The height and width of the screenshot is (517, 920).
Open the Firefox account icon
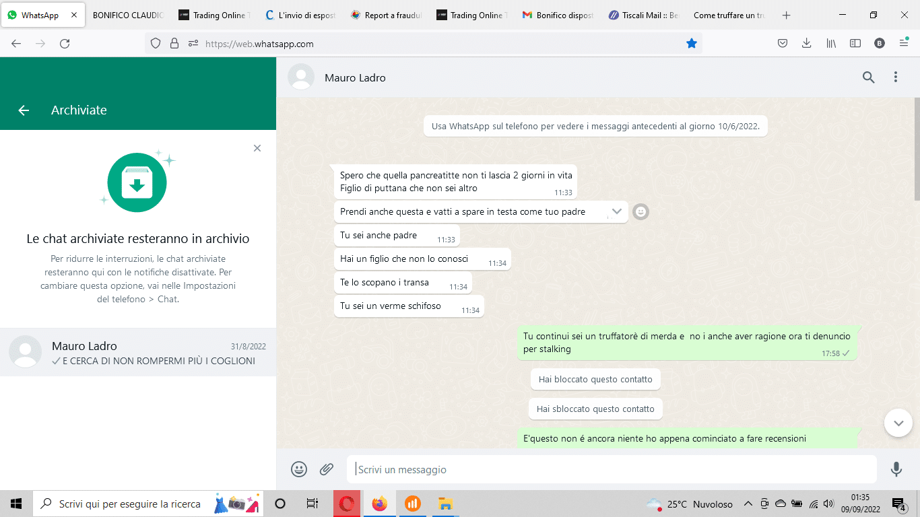(x=880, y=44)
